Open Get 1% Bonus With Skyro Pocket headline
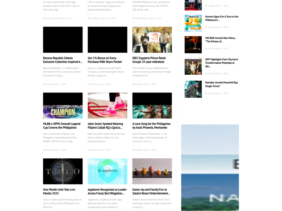 (105, 60)
